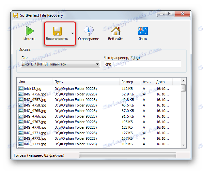
Task: Click the Язык flag icon
Action: [143, 31]
